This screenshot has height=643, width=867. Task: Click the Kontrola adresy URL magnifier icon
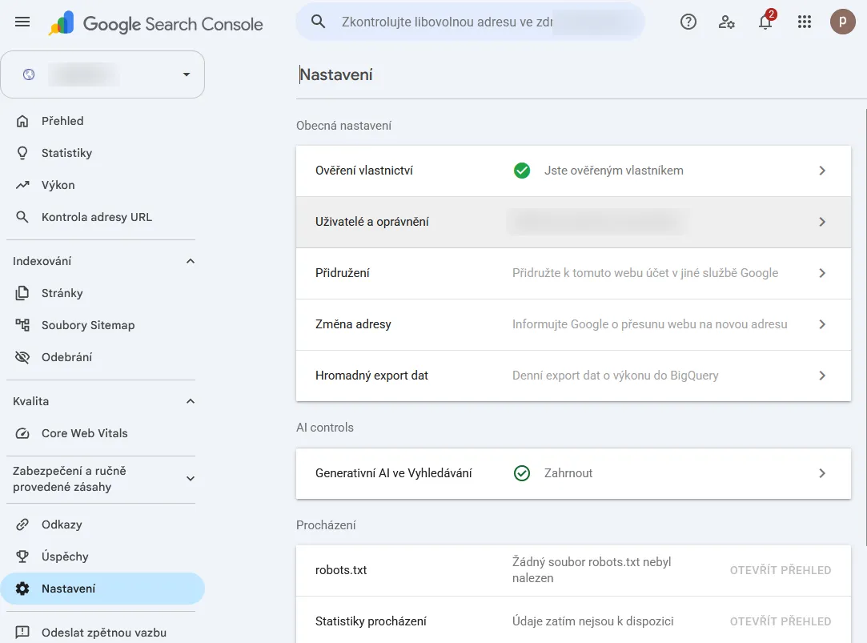(22, 217)
